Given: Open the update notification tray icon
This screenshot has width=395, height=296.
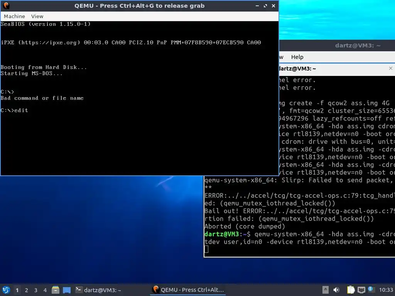Looking at the screenshot, I should (x=370, y=289).
